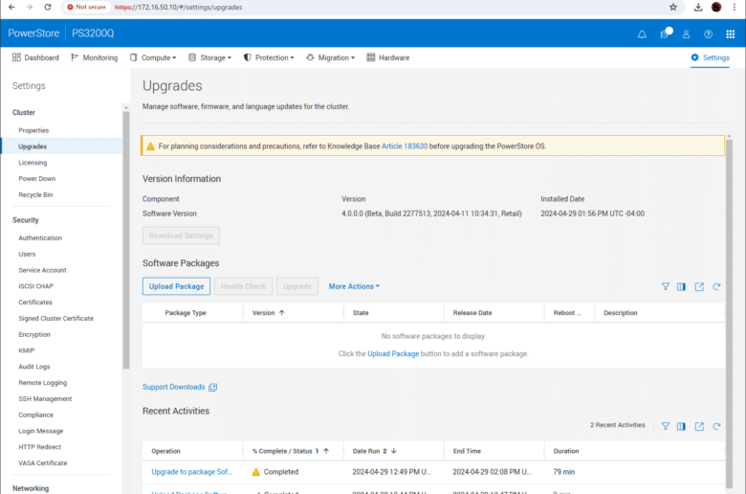Screen dimensions: 746x494
Task: Select Recycle Bin in the settings sidebar
Action: (x=35, y=195)
